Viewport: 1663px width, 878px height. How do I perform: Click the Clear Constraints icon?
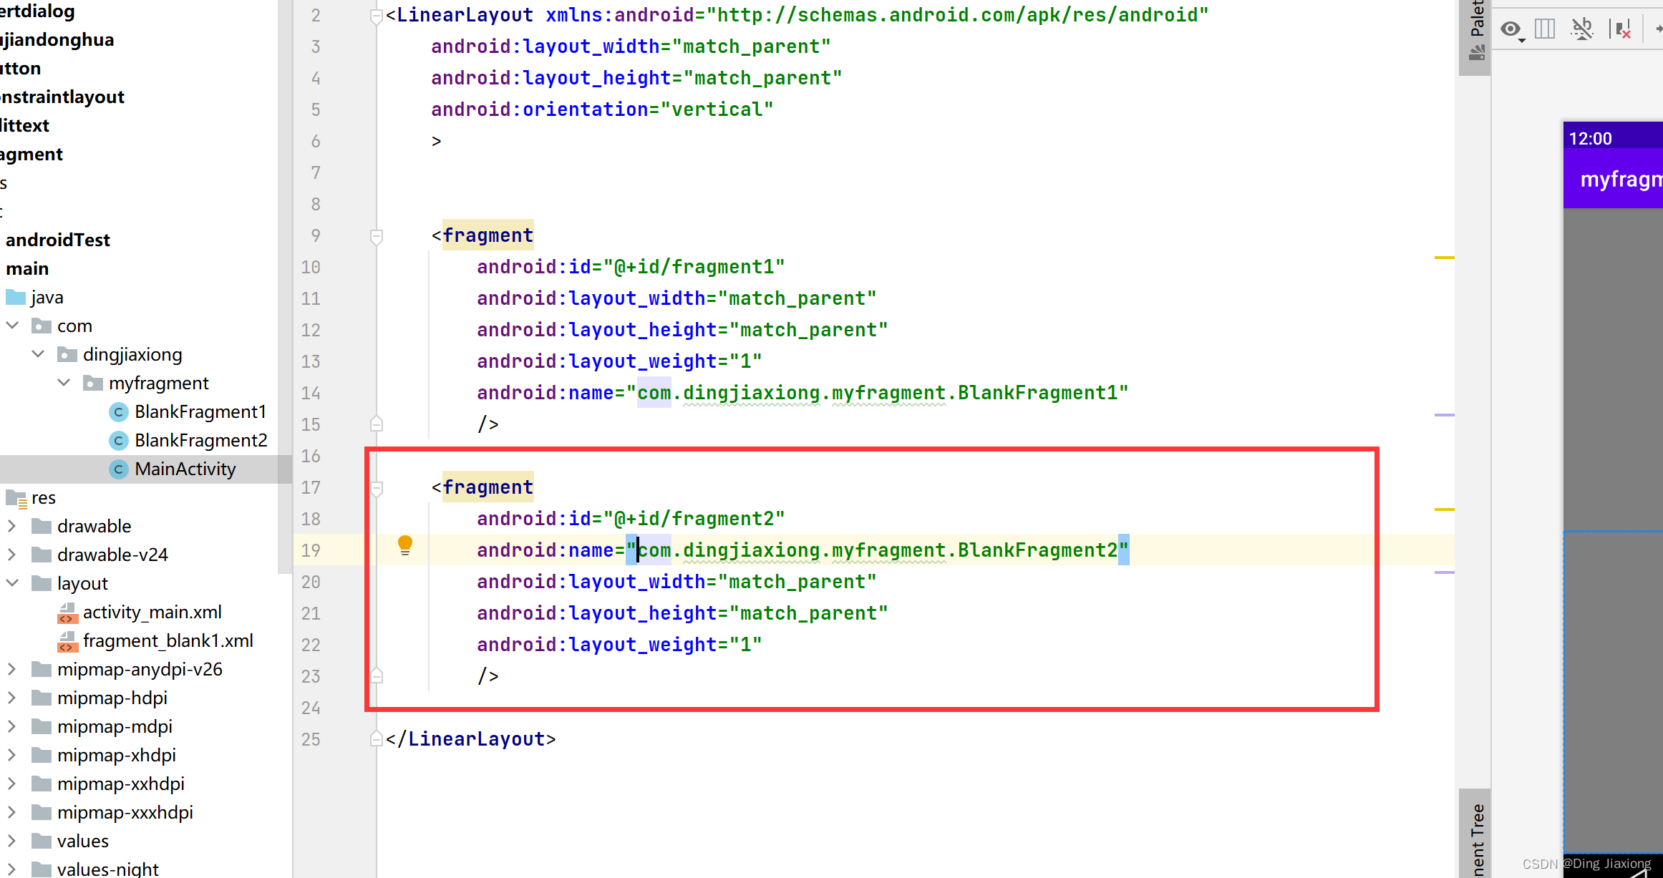(x=1621, y=29)
